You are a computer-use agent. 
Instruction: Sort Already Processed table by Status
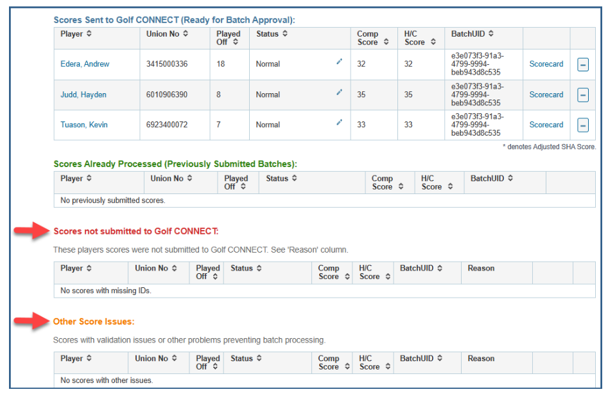[x=295, y=178]
